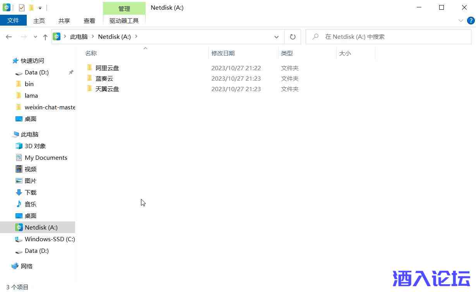Select the 阿里云盘 folder
The width and height of the screenshot is (476, 292).
coord(107,68)
